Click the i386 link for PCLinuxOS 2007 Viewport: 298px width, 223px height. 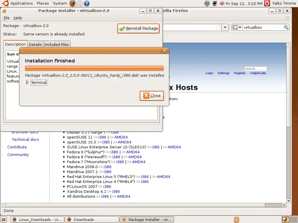point(107,187)
